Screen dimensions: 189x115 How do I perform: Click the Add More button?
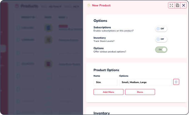click(108, 92)
